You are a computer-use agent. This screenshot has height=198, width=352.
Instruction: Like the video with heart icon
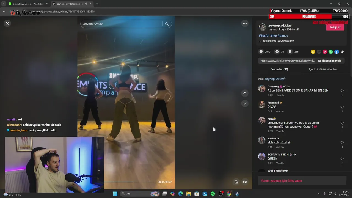point(261,52)
